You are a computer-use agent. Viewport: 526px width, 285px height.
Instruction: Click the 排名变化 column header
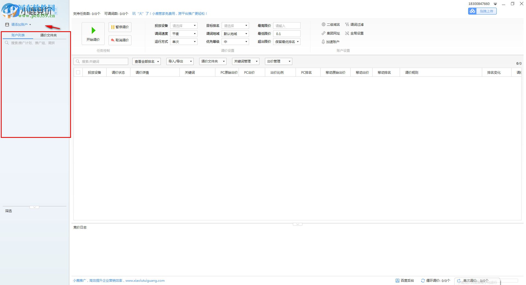pos(497,73)
